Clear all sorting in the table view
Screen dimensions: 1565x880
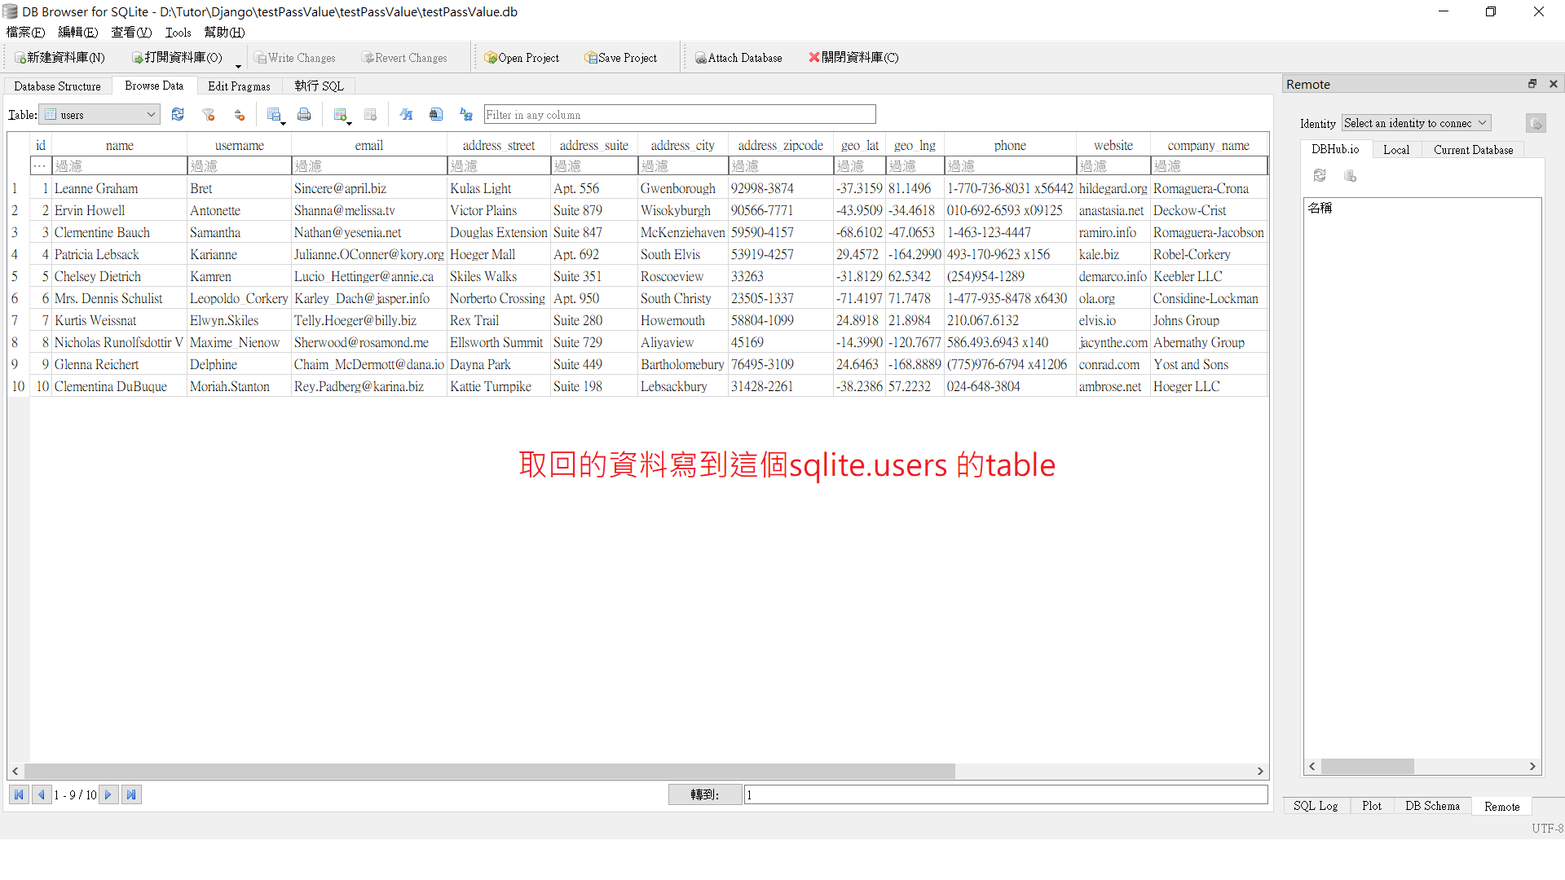[240, 114]
